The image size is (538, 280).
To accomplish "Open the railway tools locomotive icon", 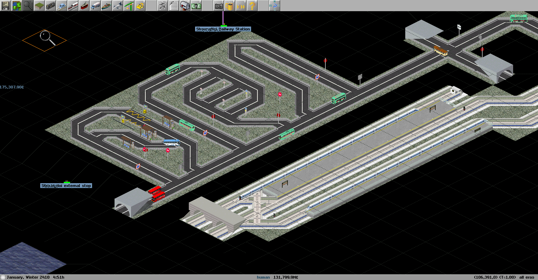I will point(50,6).
